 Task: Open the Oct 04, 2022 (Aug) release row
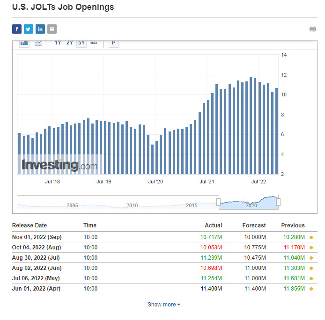[x=37, y=247]
